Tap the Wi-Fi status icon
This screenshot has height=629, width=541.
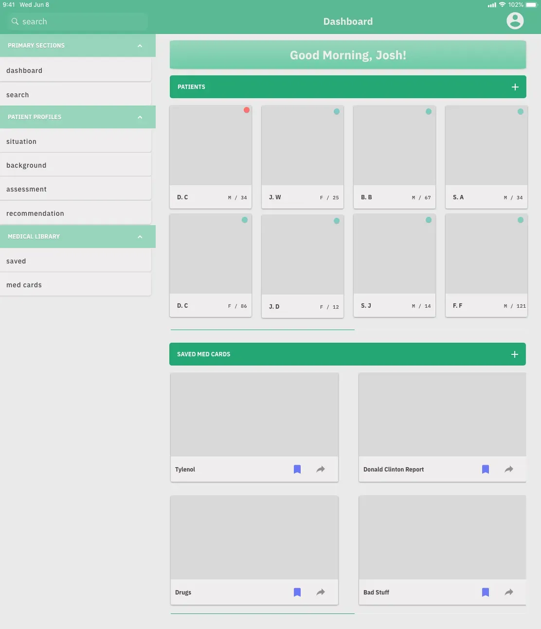(x=502, y=4)
